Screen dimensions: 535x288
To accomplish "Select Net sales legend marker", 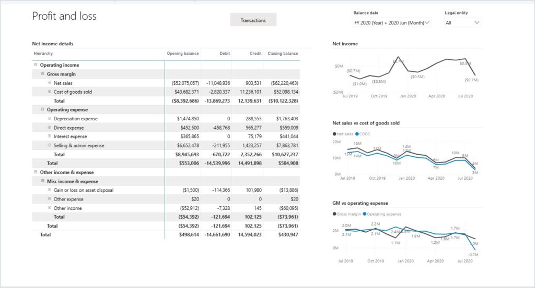I will pos(334,134).
